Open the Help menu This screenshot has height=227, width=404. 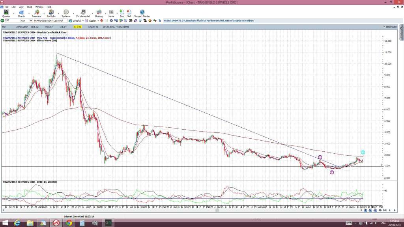(x=49, y=7)
